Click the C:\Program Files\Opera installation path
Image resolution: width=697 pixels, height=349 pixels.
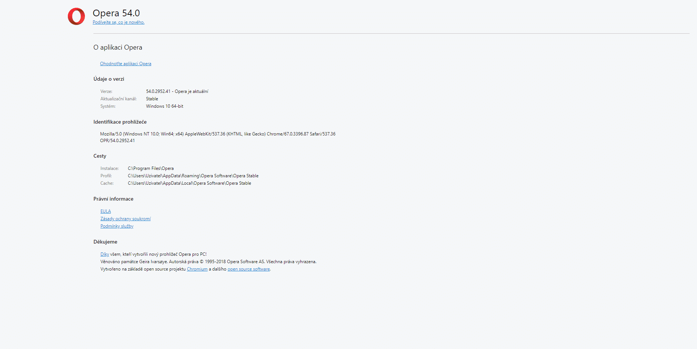click(x=151, y=168)
